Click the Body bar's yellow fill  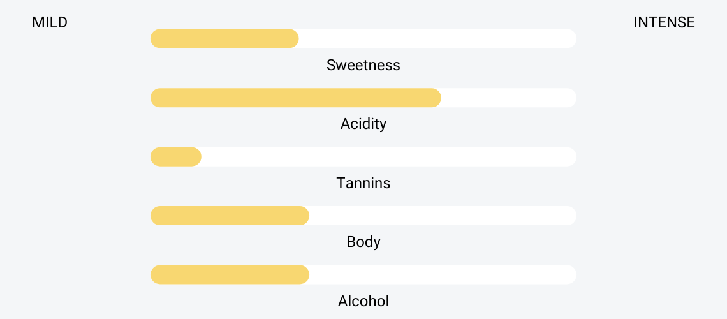pyautogui.click(x=230, y=216)
